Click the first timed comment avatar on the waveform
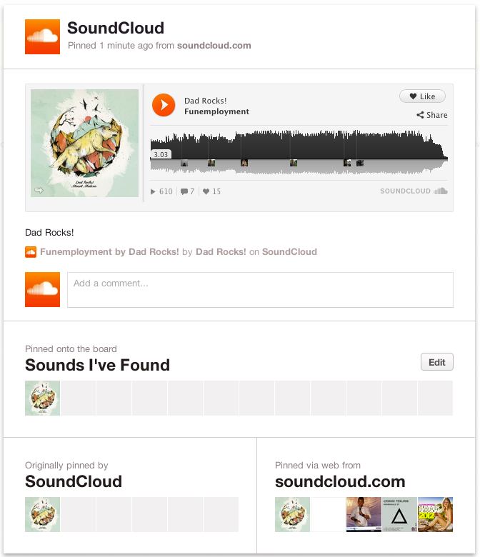Image resolution: width=480 pixels, height=557 pixels. [x=184, y=163]
